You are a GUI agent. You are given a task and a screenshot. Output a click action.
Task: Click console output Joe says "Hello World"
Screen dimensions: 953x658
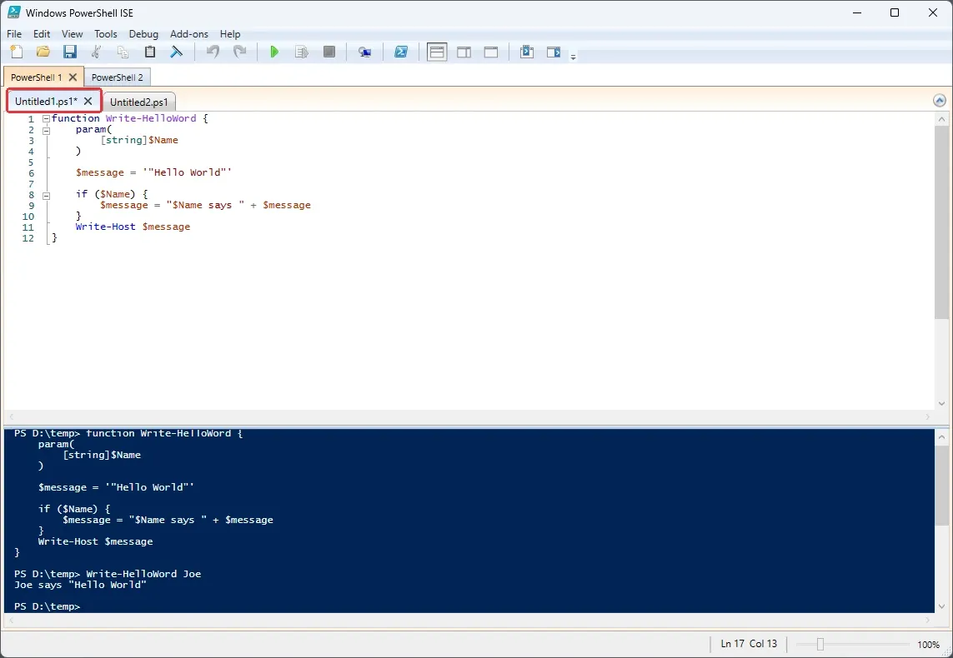[80, 585]
